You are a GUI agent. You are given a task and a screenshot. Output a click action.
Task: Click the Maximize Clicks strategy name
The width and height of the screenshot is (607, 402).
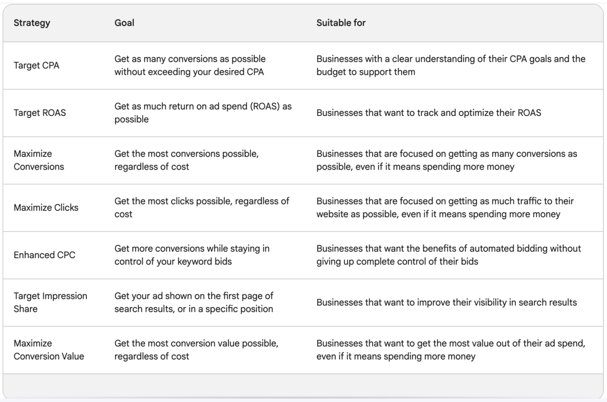tap(46, 207)
